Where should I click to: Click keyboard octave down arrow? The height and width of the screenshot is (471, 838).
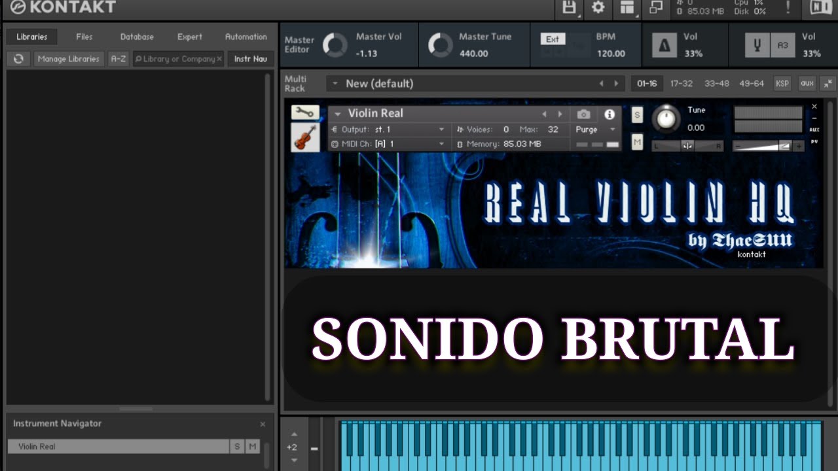pos(294,461)
